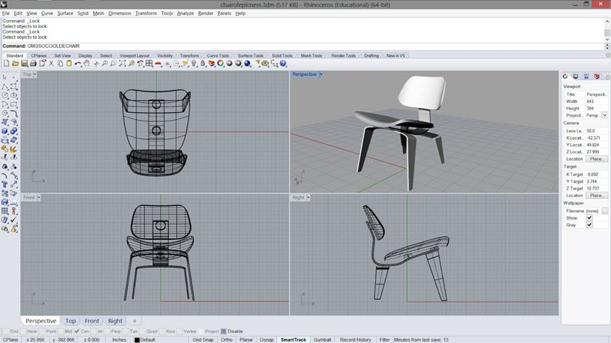The image size is (611, 343).
Task: Select the Polyline tool in sidebar
Action: click(5, 87)
